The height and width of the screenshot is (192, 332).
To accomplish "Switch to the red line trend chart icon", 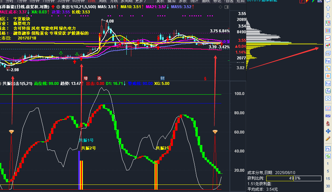I will (328, 38).
